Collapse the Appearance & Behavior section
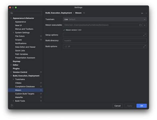 11,18
